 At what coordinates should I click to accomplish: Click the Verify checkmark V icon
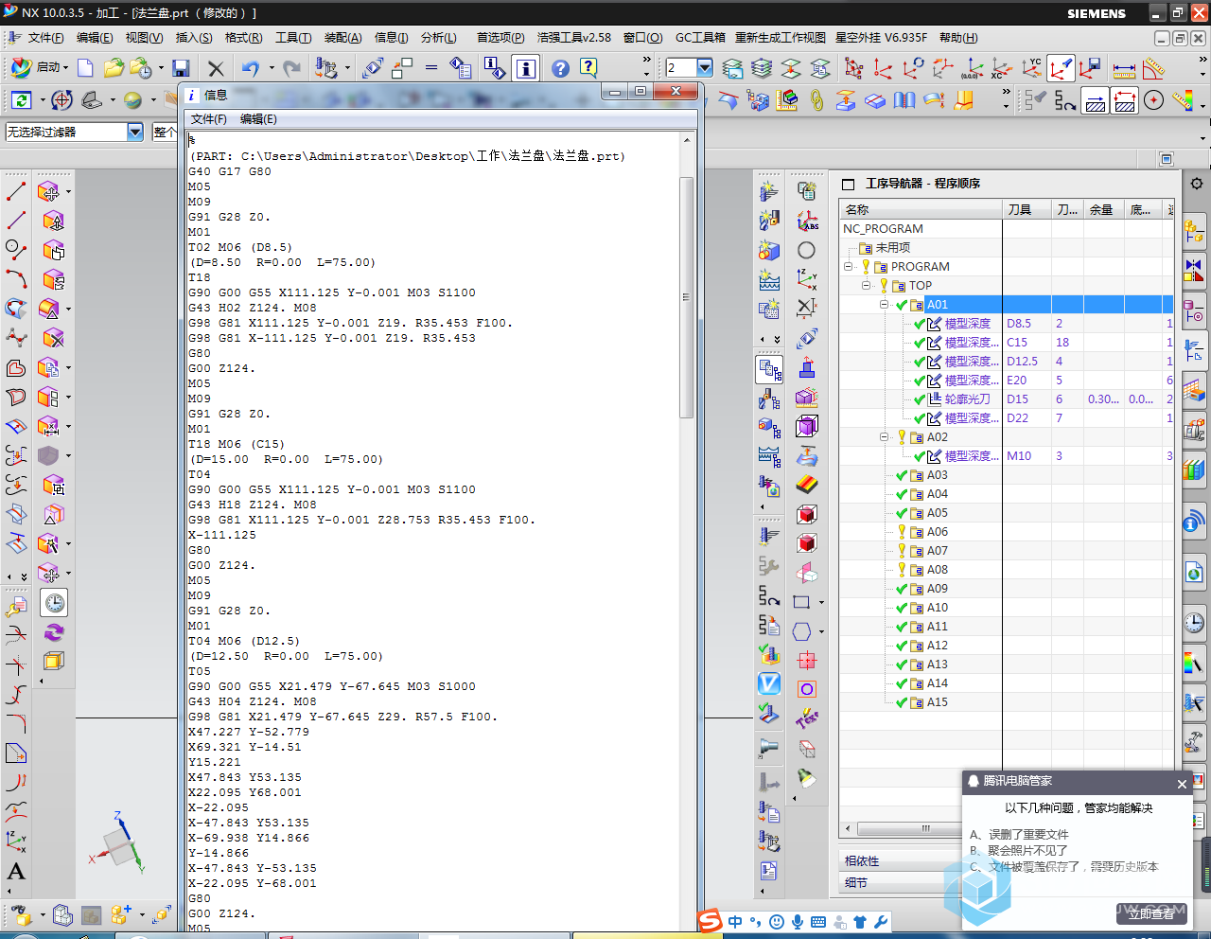(769, 682)
